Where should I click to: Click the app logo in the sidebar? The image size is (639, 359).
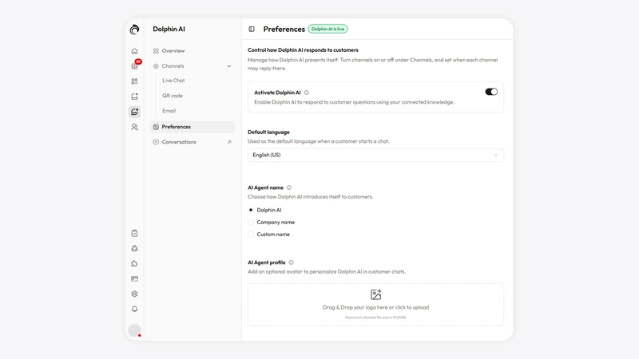(134, 30)
